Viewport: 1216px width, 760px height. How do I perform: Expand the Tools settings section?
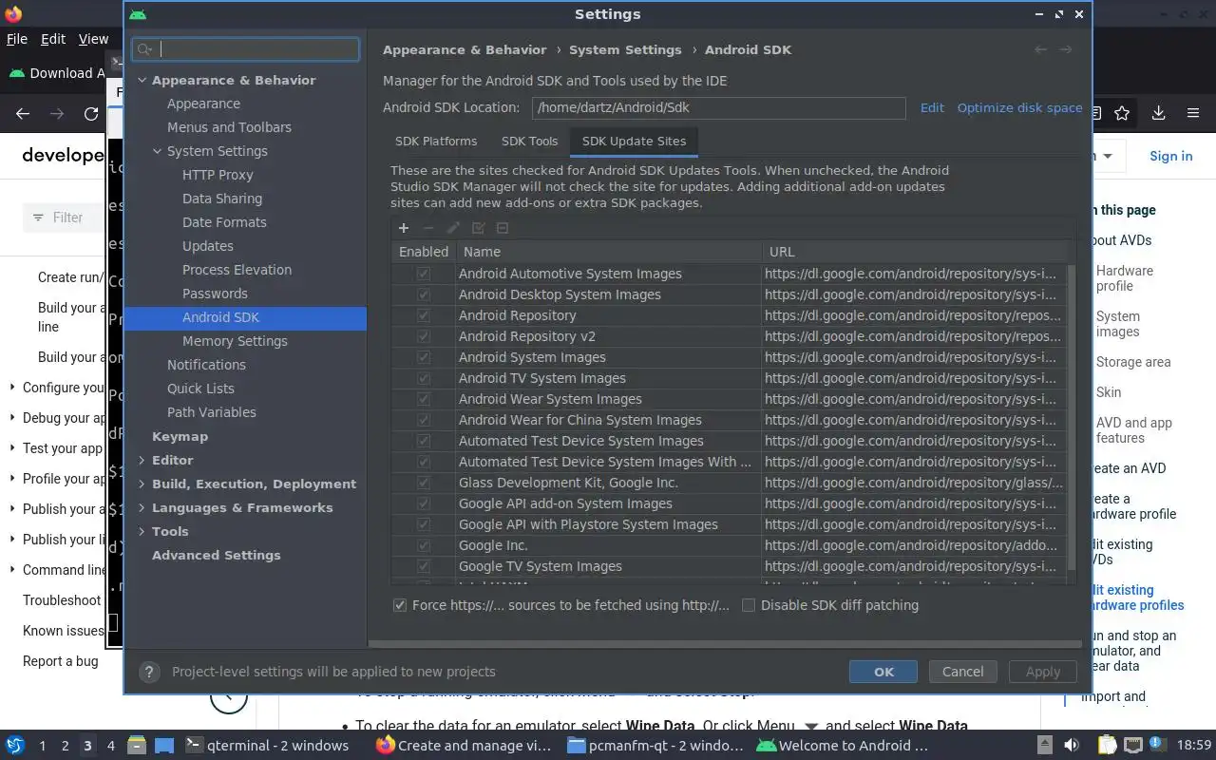[x=142, y=531]
